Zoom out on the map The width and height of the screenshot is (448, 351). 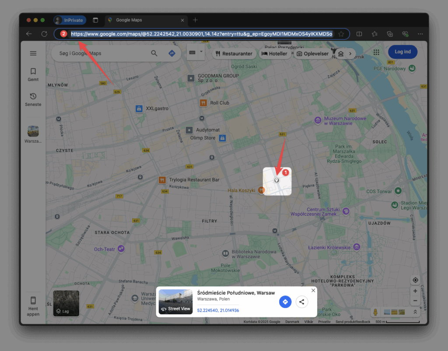415,301
